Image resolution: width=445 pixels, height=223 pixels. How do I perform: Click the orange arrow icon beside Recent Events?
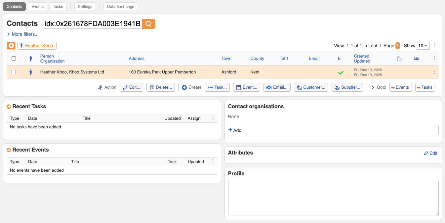9,150
